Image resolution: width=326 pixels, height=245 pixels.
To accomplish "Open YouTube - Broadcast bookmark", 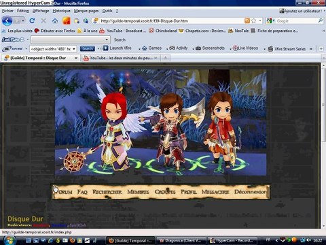I will click(x=123, y=31).
